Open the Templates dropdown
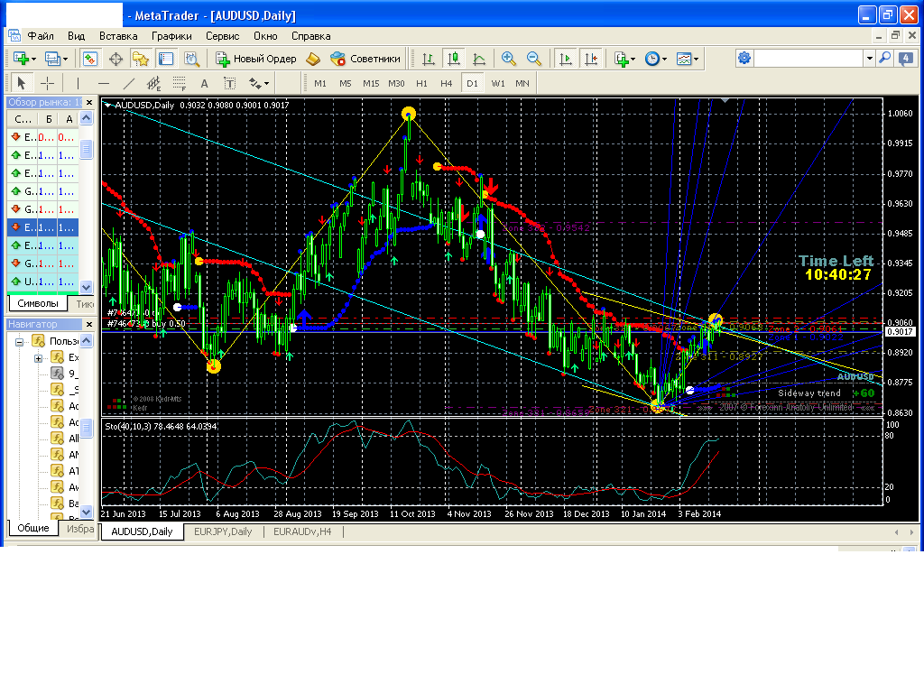924x693 pixels. (x=688, y=59)
